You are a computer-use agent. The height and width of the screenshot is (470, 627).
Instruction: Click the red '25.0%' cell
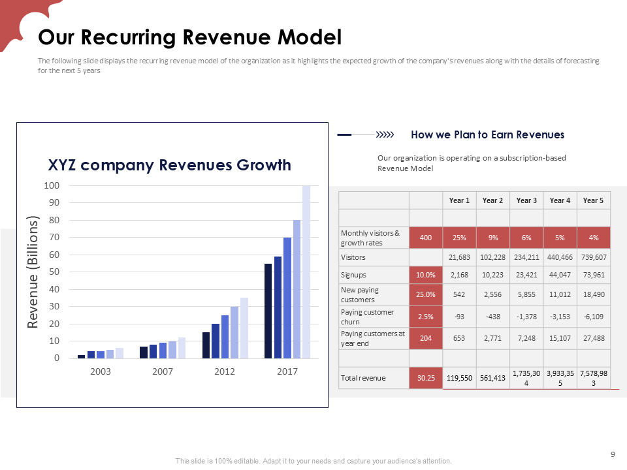426,294
